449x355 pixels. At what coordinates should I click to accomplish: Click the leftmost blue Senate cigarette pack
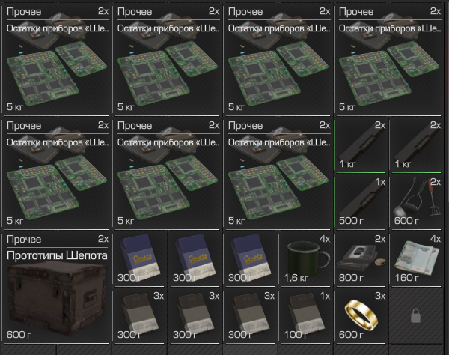[140, 259]
